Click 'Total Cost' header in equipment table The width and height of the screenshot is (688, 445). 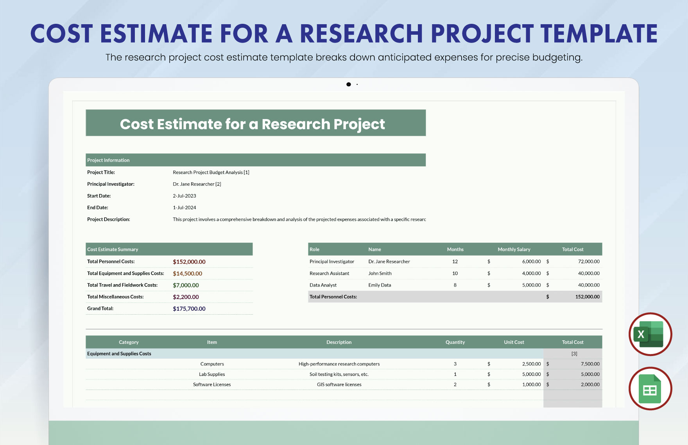(573, 342)
